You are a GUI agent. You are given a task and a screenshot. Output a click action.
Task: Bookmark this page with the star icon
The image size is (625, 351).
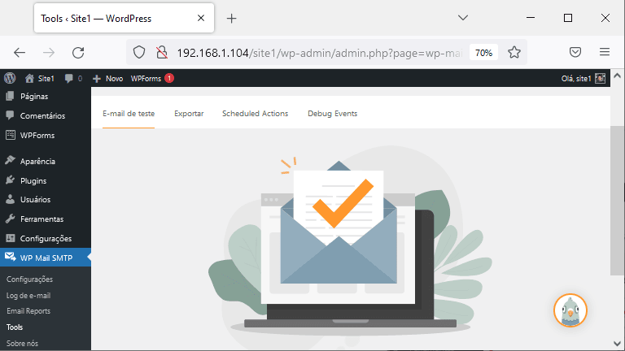click(x=514, y=52)
